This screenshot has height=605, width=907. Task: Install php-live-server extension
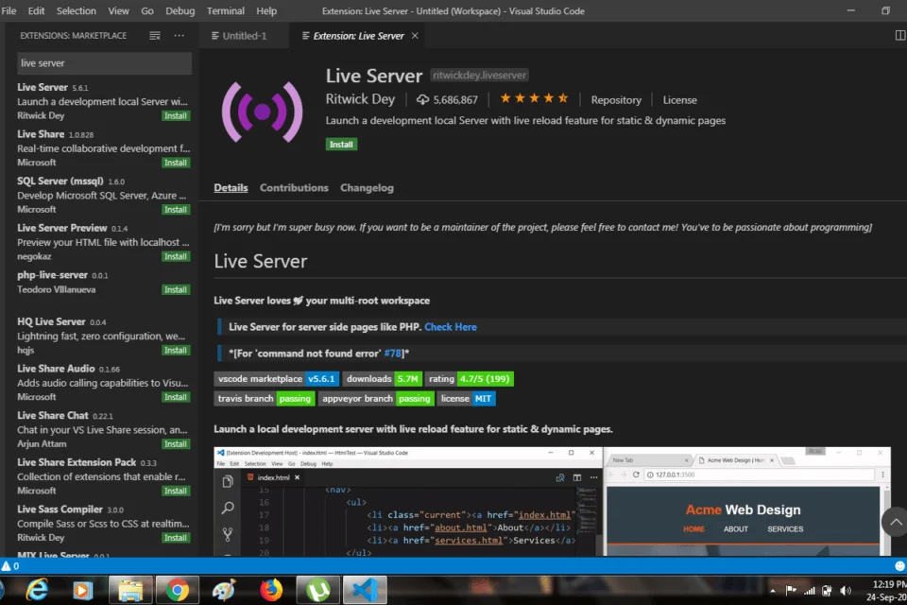176,289
